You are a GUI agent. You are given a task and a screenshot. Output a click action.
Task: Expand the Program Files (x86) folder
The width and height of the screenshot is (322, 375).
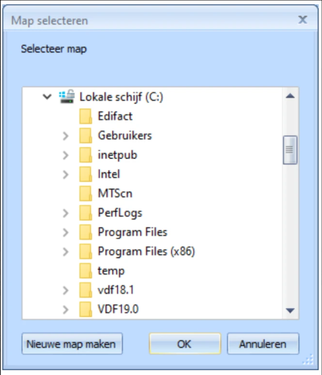65,252
